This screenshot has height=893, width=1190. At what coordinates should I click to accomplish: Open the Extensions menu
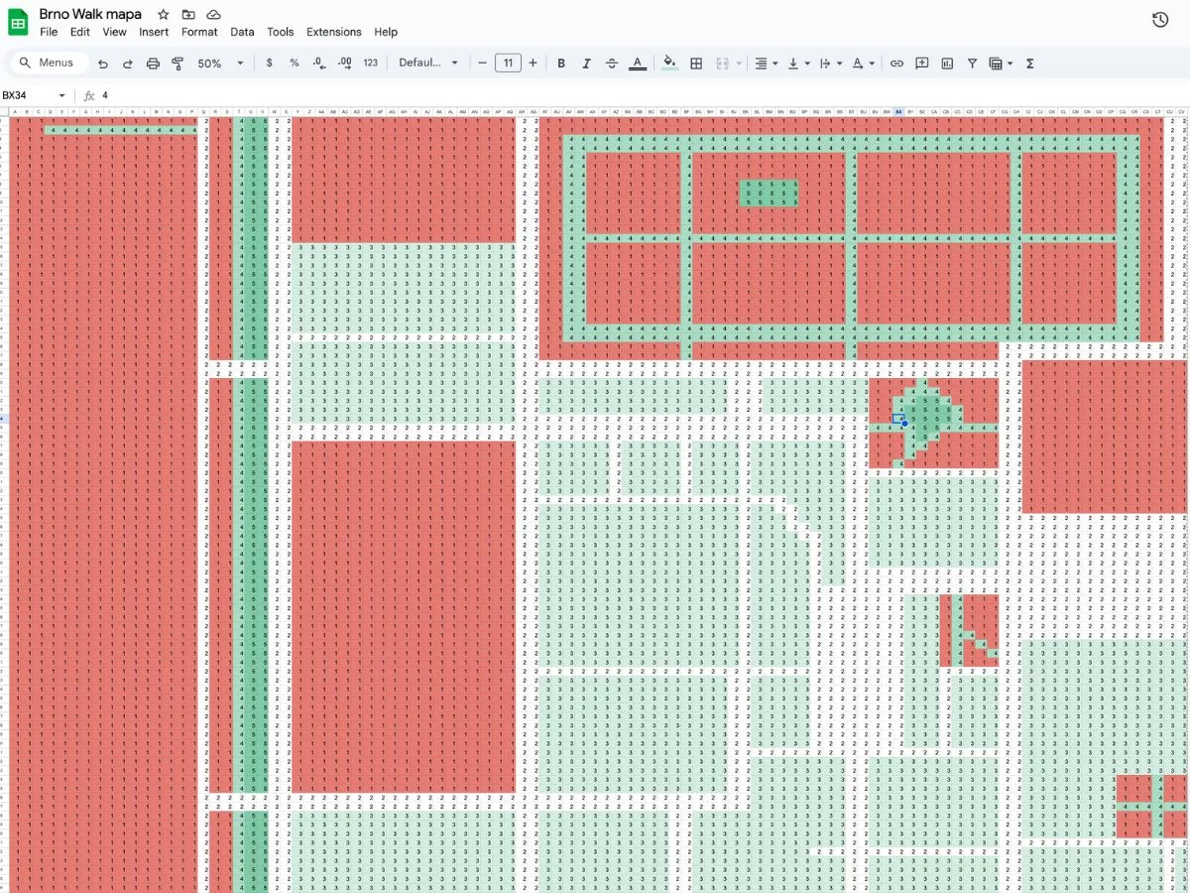pyautogui.click(x=333, y=32)
